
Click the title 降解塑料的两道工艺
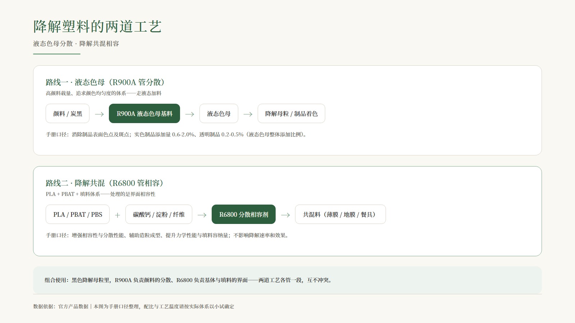point(97,27)
